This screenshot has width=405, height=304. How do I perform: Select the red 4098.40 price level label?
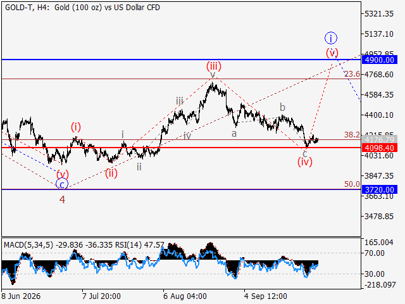tap(380, 148)
